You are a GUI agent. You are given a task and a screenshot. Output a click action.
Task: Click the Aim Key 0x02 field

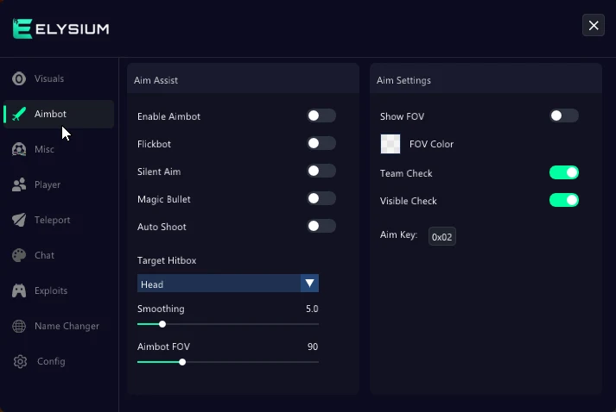tap(442, 236)
